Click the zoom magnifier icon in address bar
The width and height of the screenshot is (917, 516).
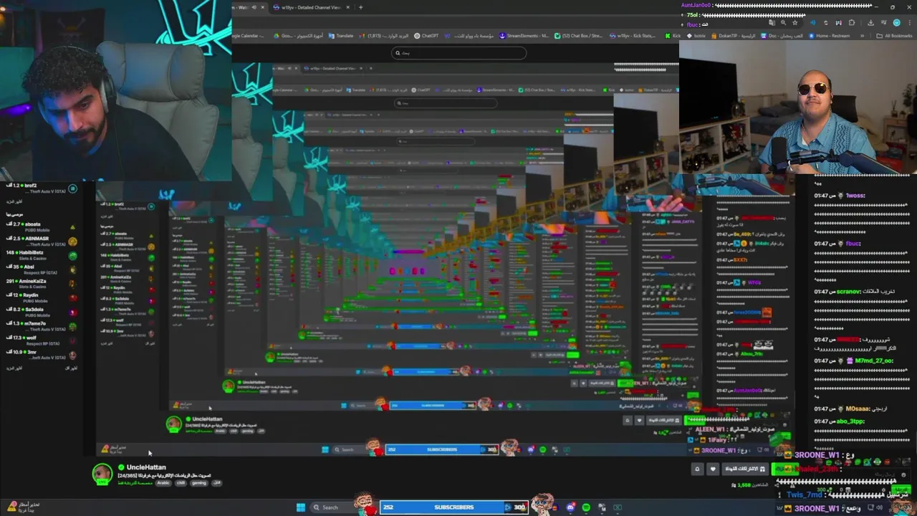coord(783,23)
